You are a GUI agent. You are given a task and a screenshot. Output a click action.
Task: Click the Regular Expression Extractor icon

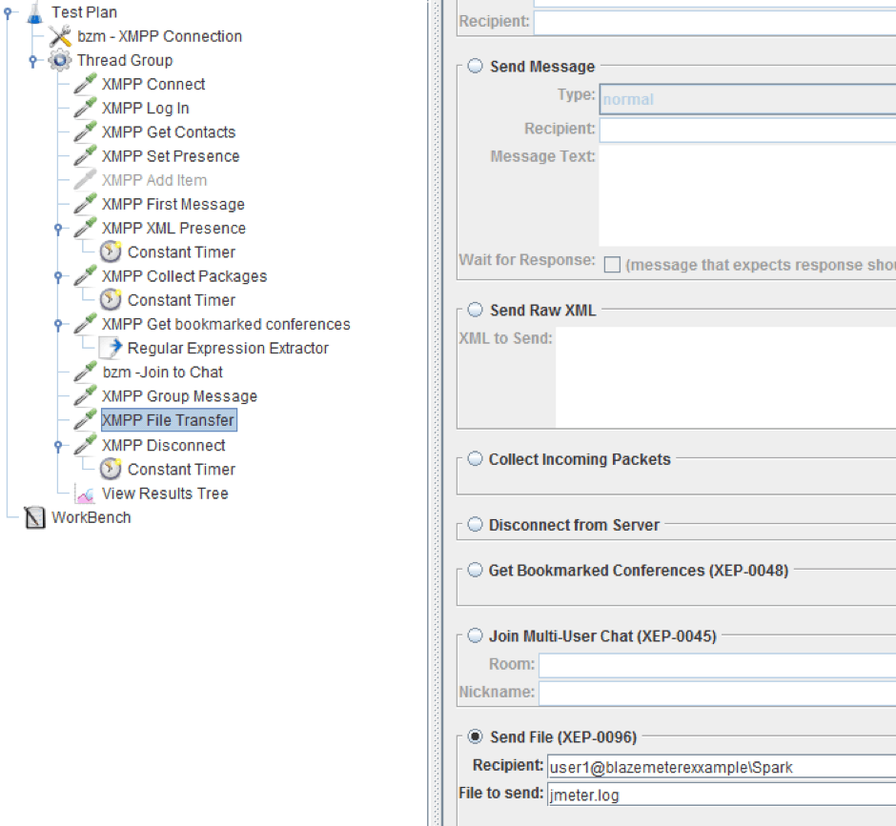click(x=111, y=348)
